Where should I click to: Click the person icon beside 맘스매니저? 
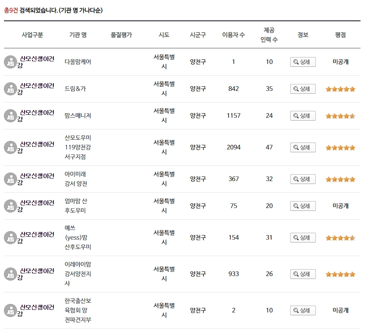(10, 116)
